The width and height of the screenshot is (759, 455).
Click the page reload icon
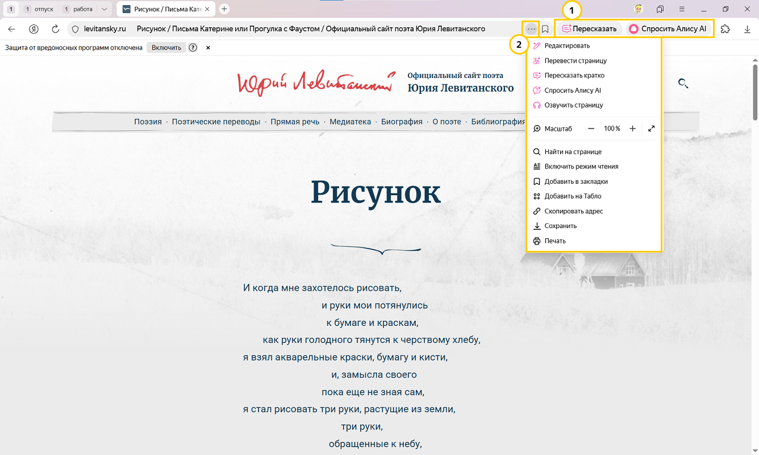coord(56,29)
